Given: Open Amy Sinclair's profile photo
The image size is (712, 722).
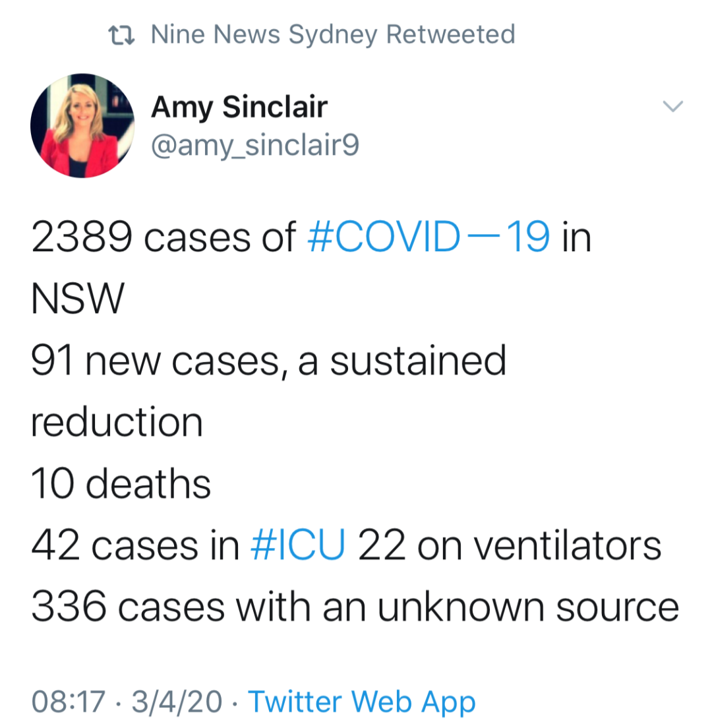Looking at the screenshot, I should click(82, 125).
